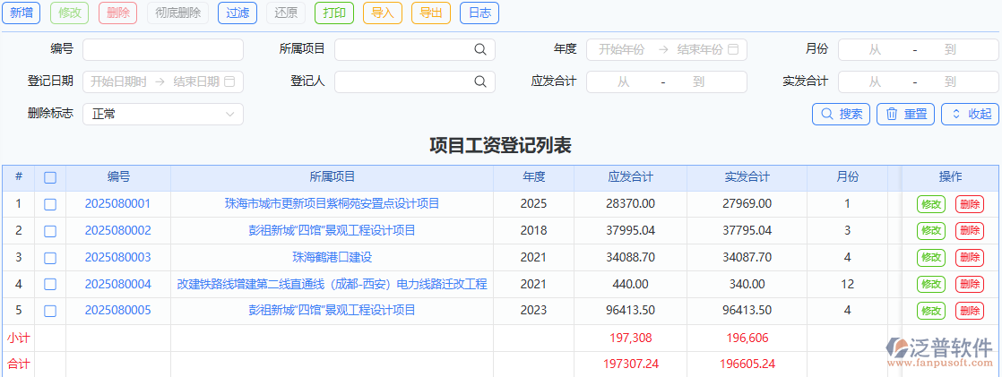Open record link 2025080002
This screenshot has height=377, width=1002.
point(118,231)
